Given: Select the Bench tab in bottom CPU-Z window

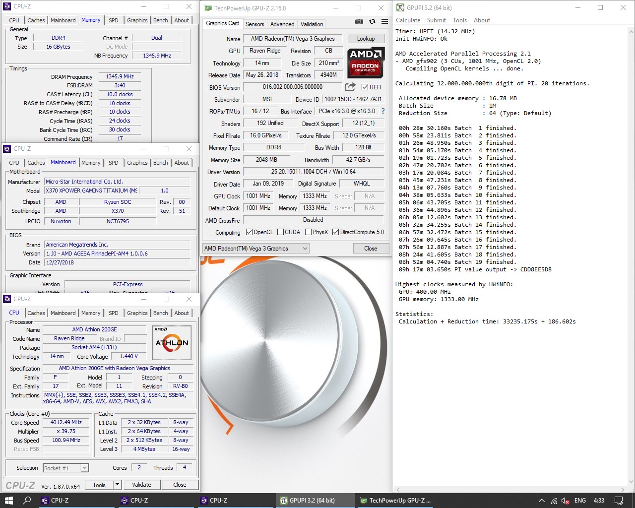Looking at the screenshot, I should coord(160,313).
